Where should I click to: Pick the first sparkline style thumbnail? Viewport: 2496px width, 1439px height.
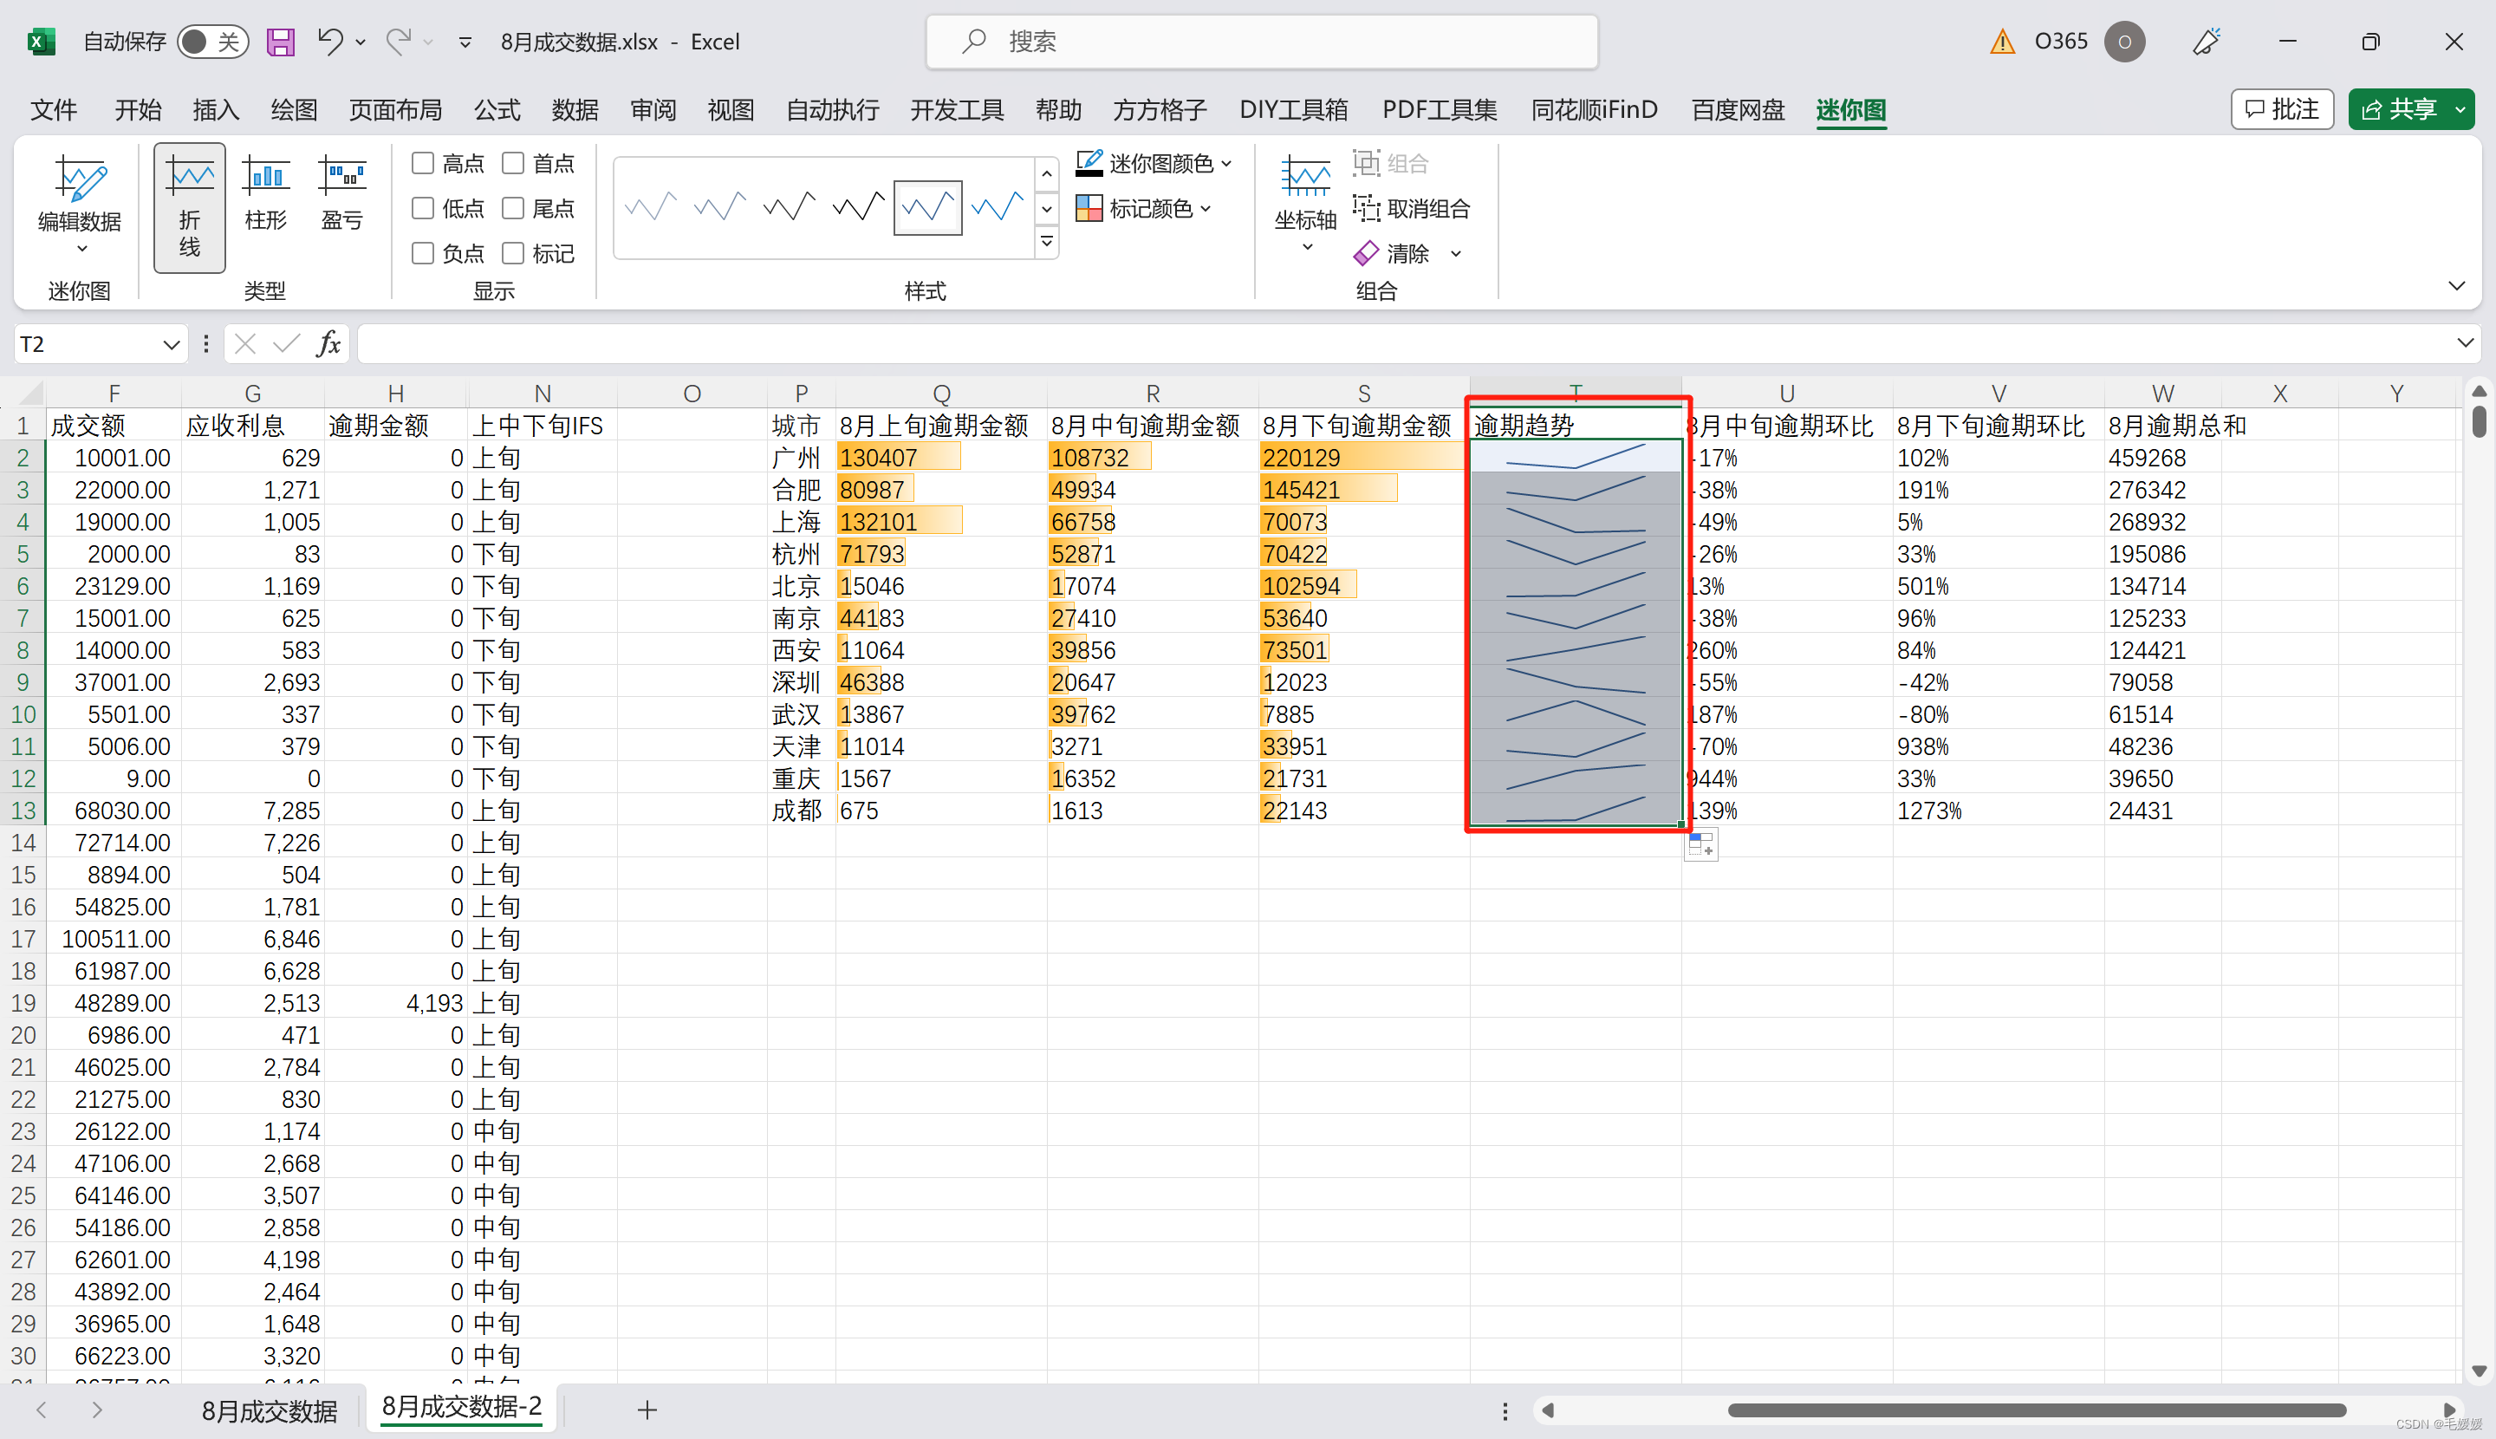(651, 207)
